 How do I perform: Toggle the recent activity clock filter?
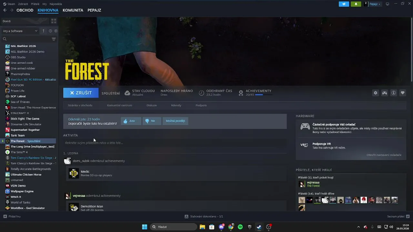pyautogui.click(x=50, y=31)
